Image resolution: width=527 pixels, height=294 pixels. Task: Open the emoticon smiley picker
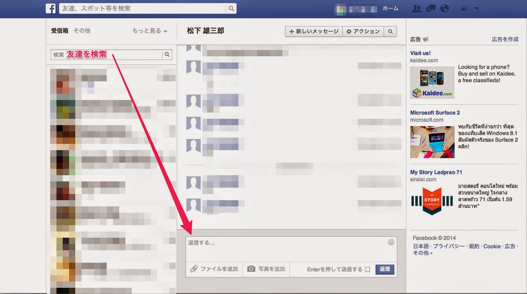pos(391,242)
